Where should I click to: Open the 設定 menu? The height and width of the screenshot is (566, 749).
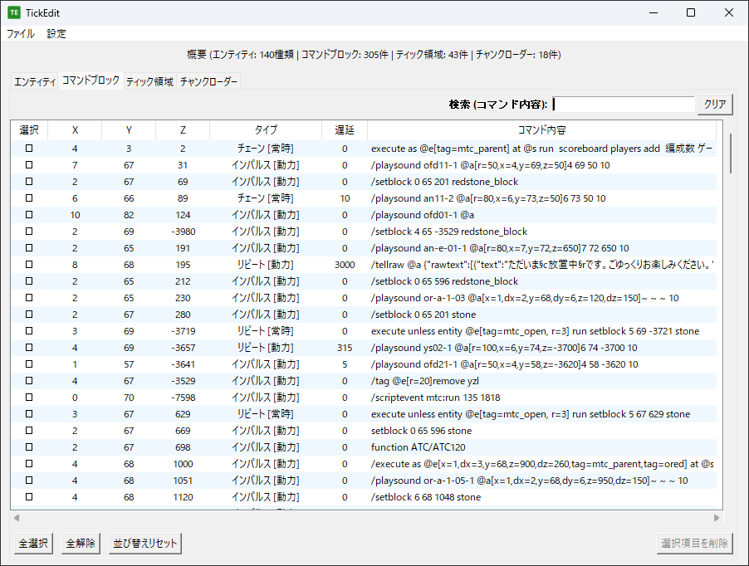click(56, 34)
